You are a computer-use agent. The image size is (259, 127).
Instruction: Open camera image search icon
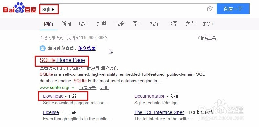[210, 9]
